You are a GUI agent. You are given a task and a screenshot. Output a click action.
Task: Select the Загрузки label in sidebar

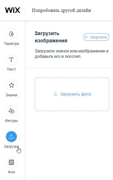pyautogui.click(x=11, y=146)
